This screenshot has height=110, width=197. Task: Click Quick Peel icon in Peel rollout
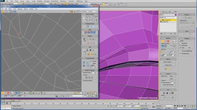pyautogui.click(x=87, y=50)
